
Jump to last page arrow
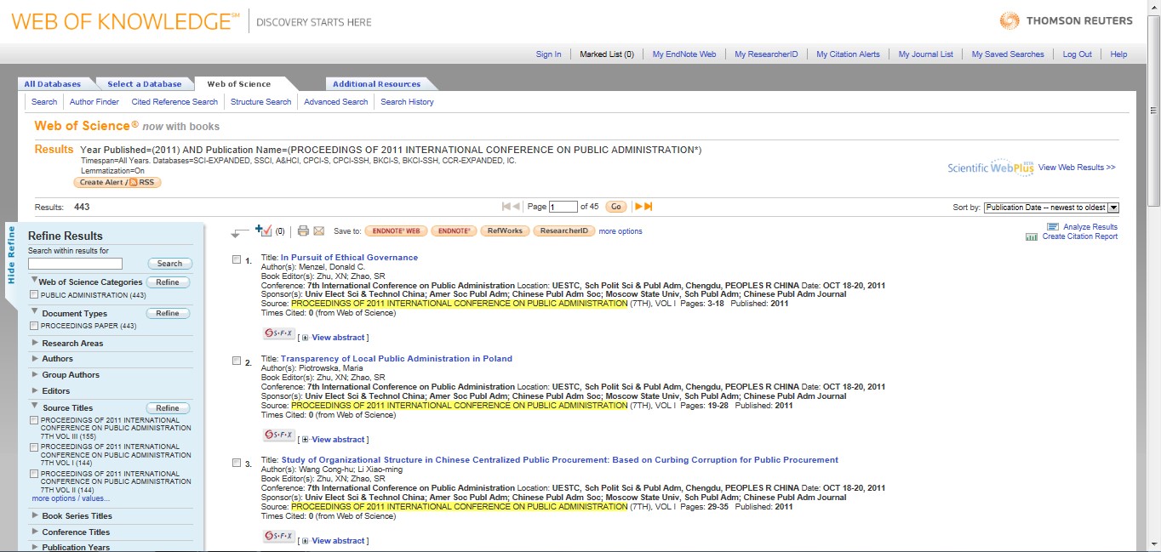[649, 207]
